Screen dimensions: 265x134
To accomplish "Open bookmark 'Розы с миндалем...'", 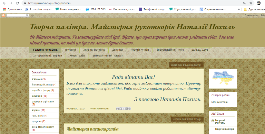I will (x=68, y=9).
